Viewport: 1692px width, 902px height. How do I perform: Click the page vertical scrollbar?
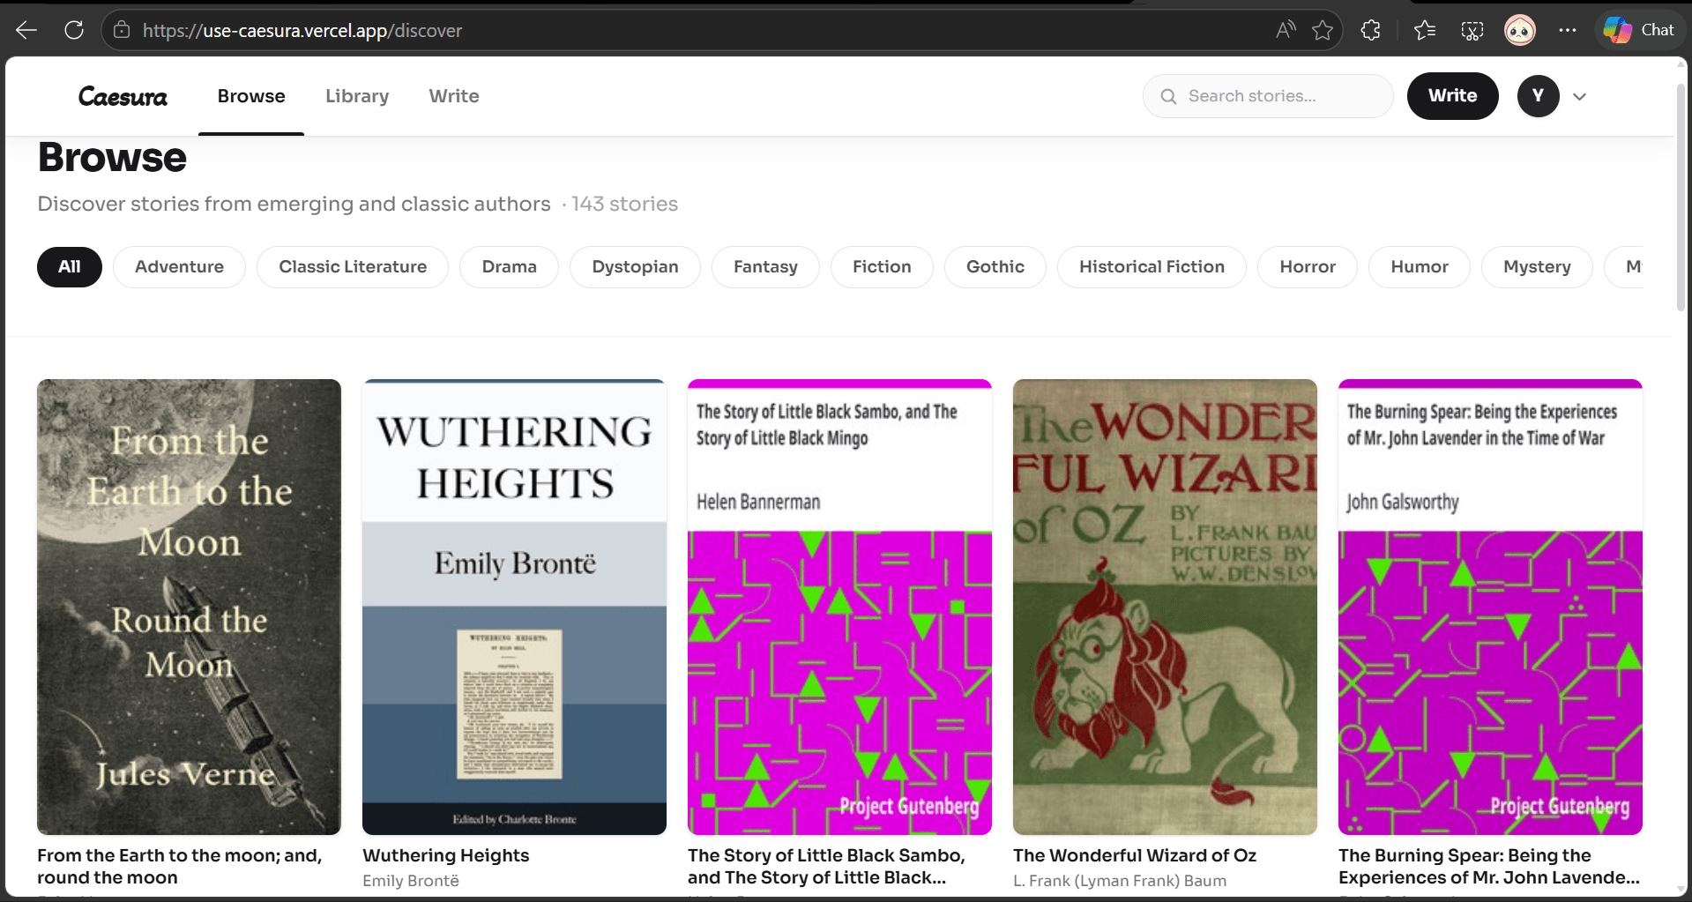(1681, 198)
